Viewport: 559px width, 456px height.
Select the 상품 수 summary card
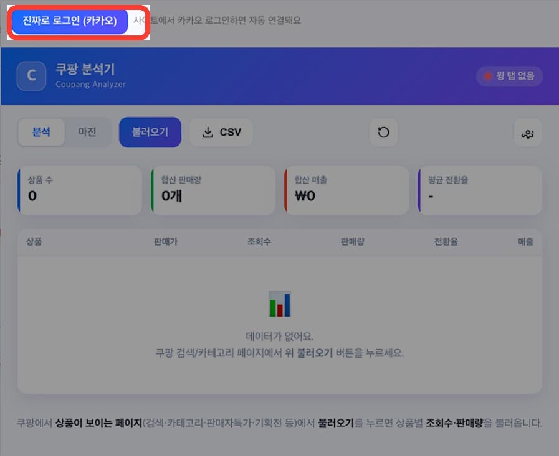pyautogui.click(x=80, y=190)
